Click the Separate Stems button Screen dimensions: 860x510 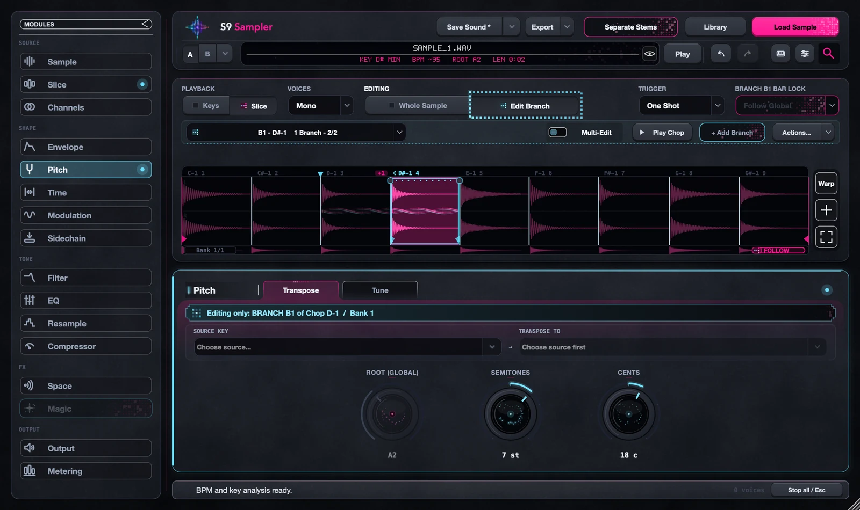630,27
